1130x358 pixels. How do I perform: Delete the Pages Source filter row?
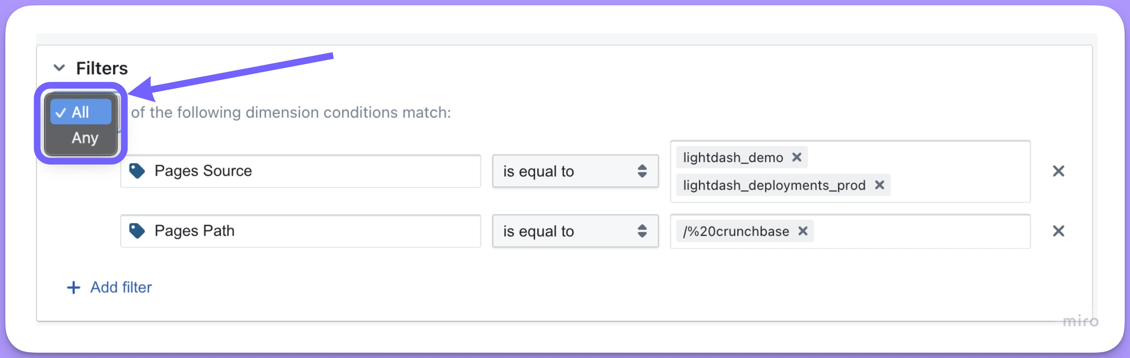click(x=1058, y=171)
